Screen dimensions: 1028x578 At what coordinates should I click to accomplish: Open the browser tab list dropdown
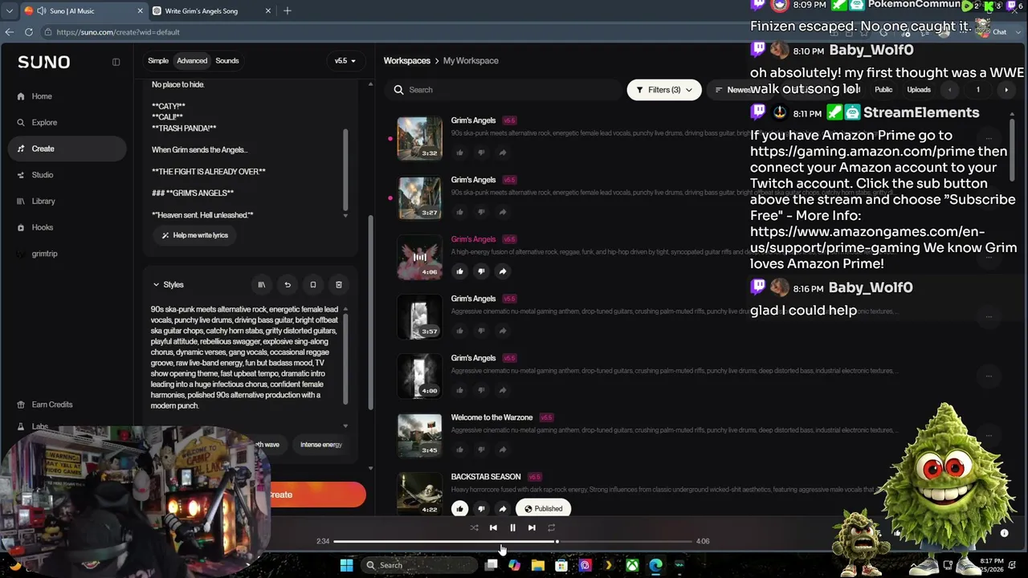10,10
